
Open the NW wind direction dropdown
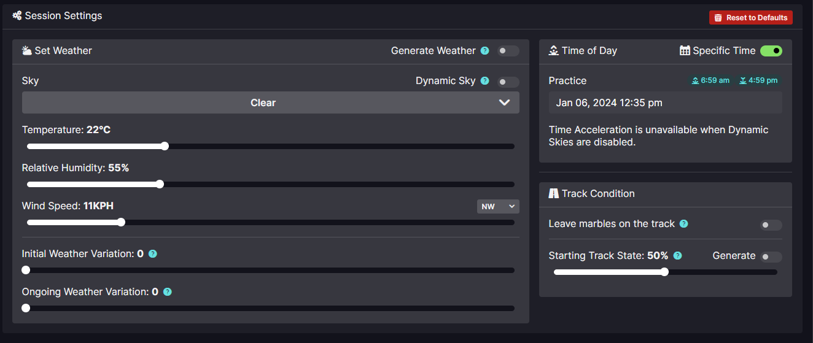point(498,206)
